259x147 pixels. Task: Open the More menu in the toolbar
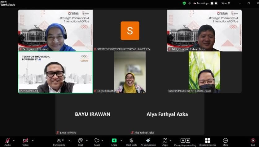pyautogui.click(x=225, y=141)
